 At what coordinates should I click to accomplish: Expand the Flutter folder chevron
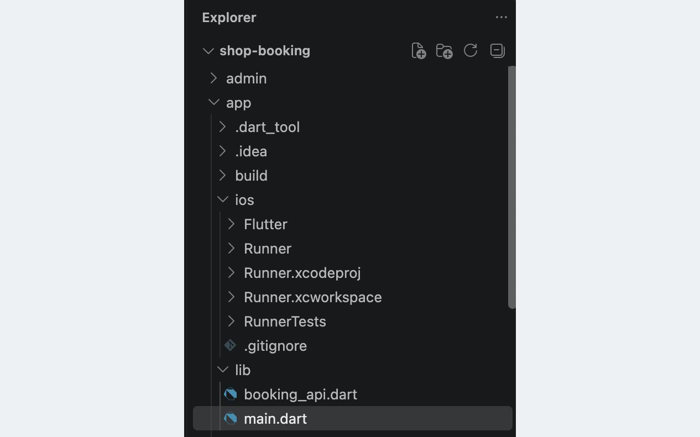coord(232,224)
